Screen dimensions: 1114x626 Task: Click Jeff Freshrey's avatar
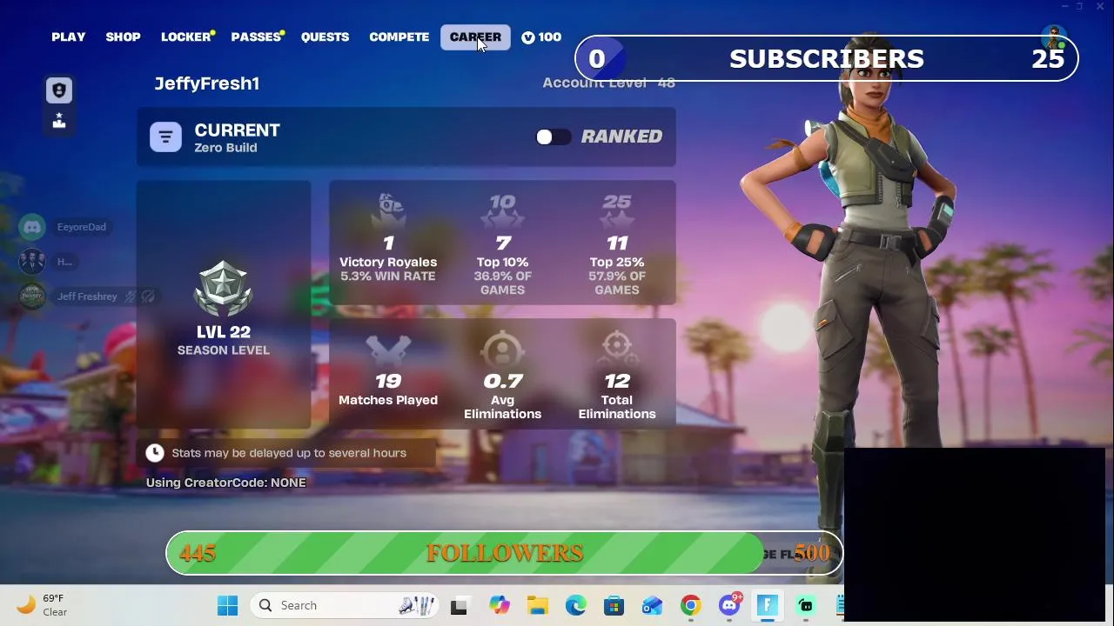click(32, 296)
